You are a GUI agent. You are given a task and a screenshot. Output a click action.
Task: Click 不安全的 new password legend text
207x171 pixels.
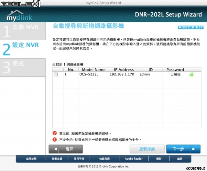pyautogui.click(x=100, y=140)
